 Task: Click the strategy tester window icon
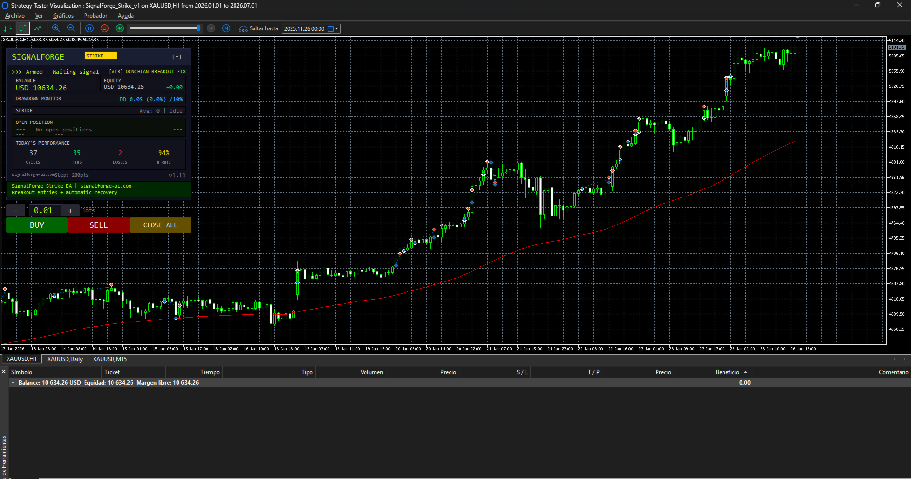click(5, 5)
